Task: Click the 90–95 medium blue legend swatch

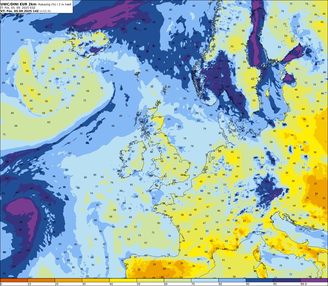Action: coord(259,280)
